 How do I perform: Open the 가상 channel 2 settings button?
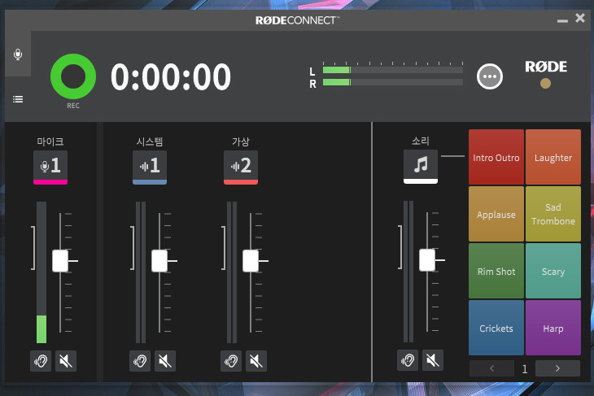coord(241,168)
